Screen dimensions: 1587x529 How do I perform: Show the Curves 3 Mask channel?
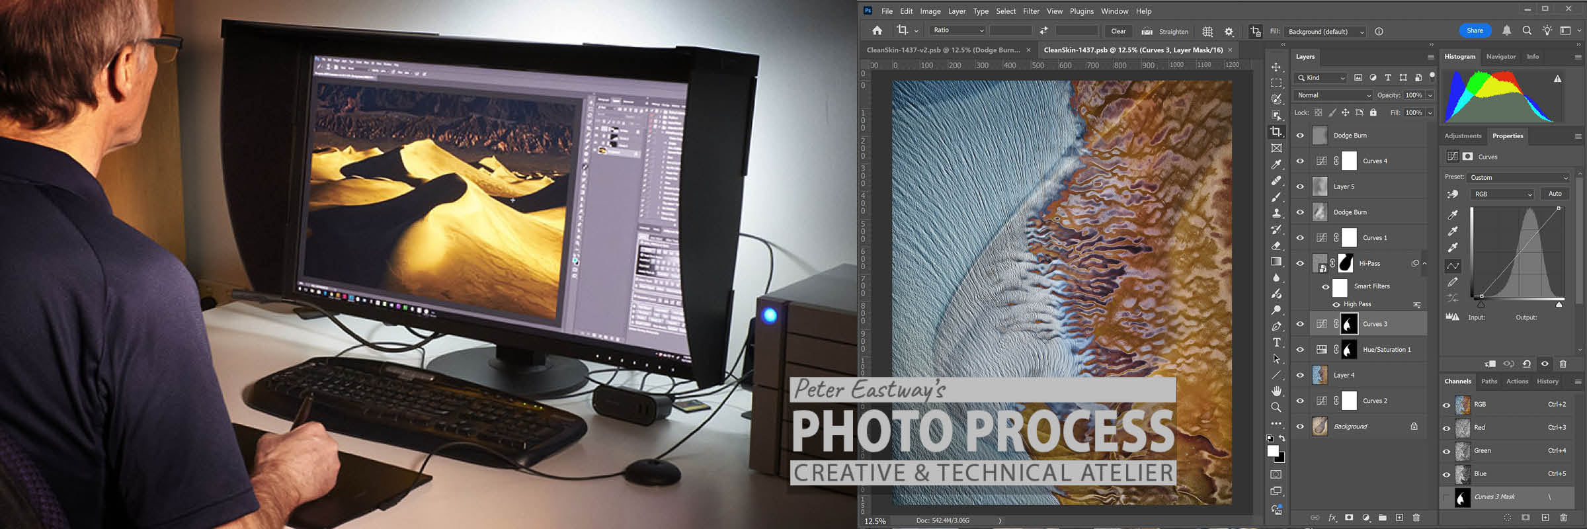[1447, 497]
